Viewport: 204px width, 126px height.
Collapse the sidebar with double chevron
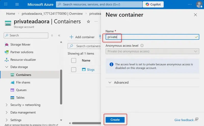59,35
